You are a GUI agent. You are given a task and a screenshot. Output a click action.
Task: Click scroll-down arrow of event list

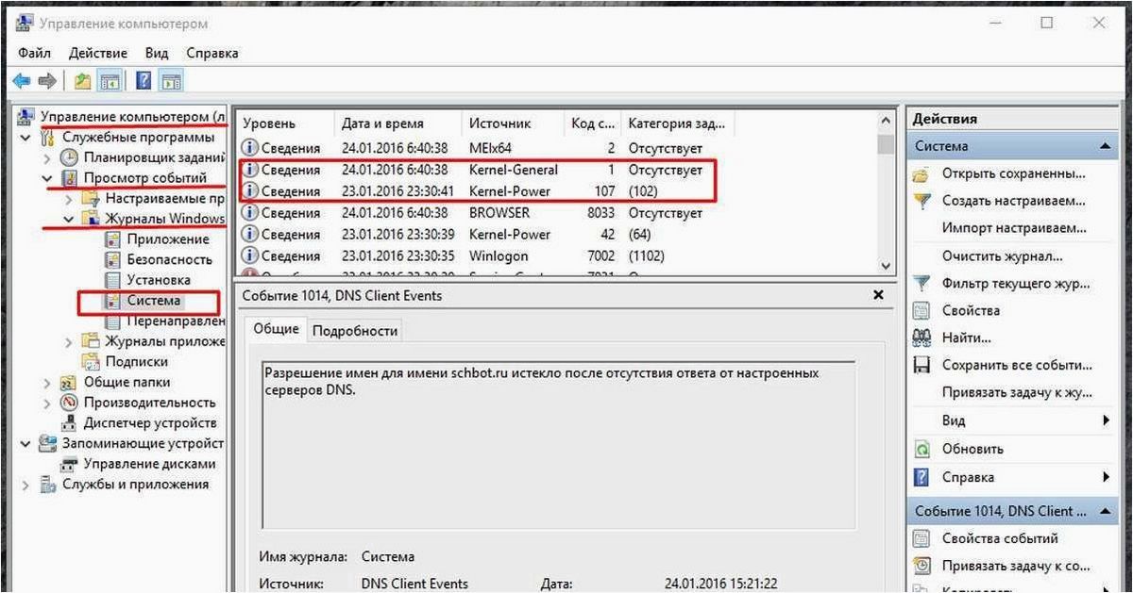886,266
